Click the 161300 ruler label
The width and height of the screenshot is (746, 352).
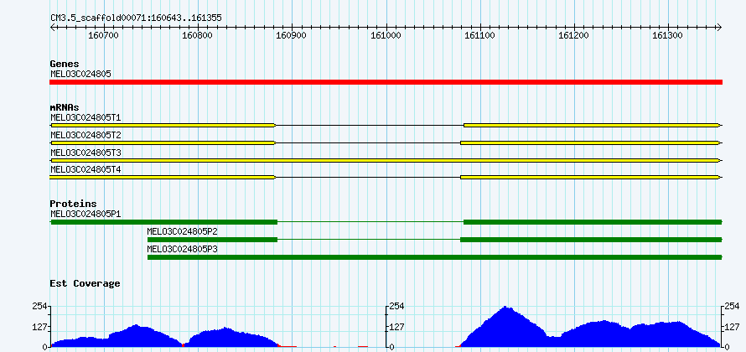(x=668, y=36)
